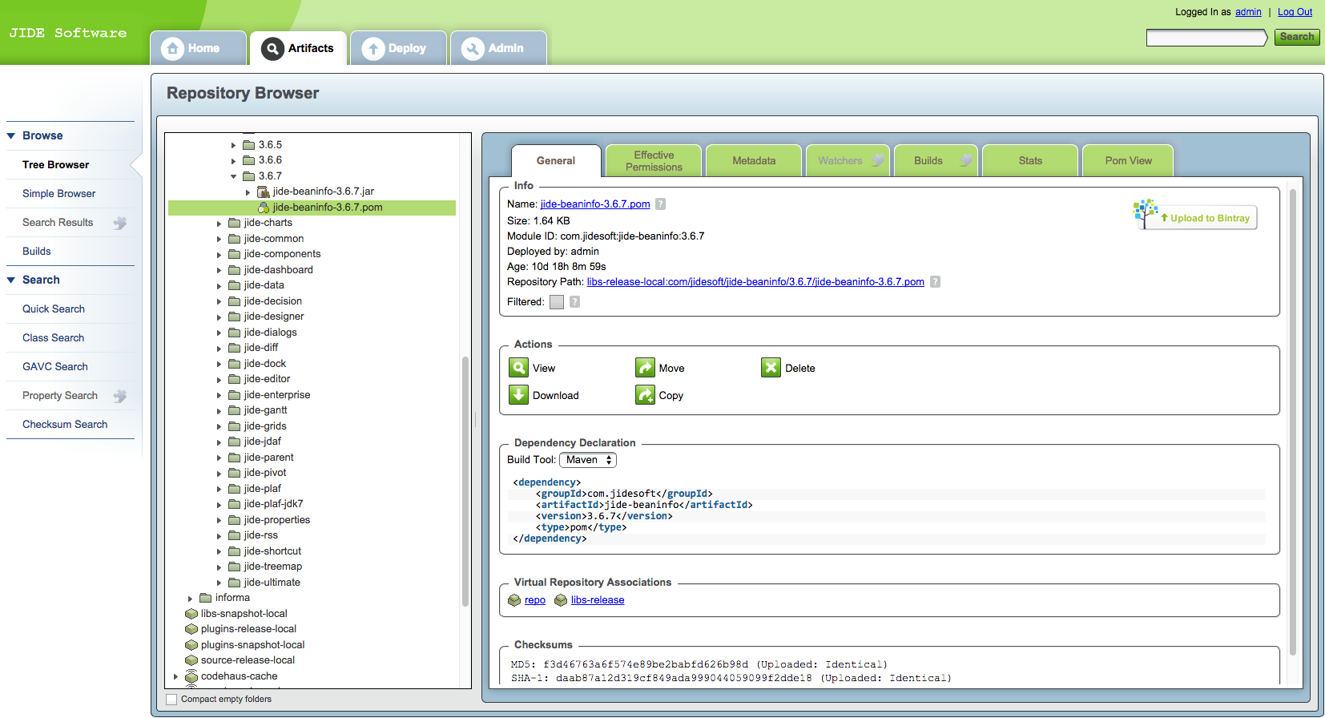Screen dimensions: 1325x718
Task: Click the Admin wrench icon
Action: [x=473, y=49]
